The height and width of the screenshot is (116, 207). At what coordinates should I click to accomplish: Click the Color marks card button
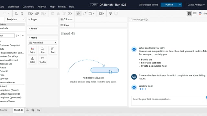point(32,50)
